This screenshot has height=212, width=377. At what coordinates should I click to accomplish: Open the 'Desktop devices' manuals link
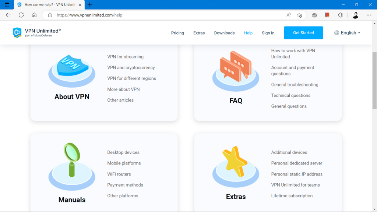(123, 152)
